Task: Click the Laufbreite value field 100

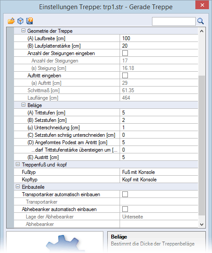Action: click(x=159, y=38)
